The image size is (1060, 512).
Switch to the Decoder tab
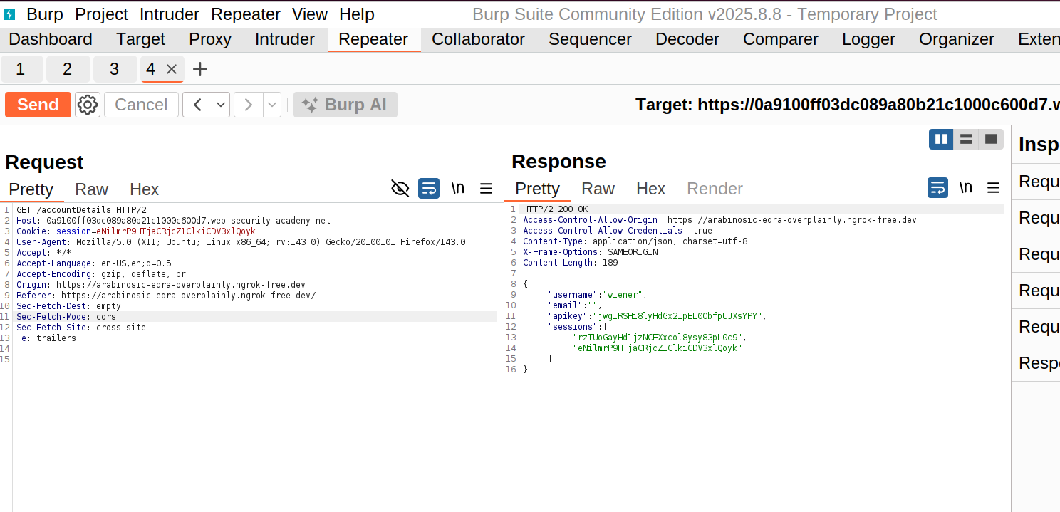687,39
